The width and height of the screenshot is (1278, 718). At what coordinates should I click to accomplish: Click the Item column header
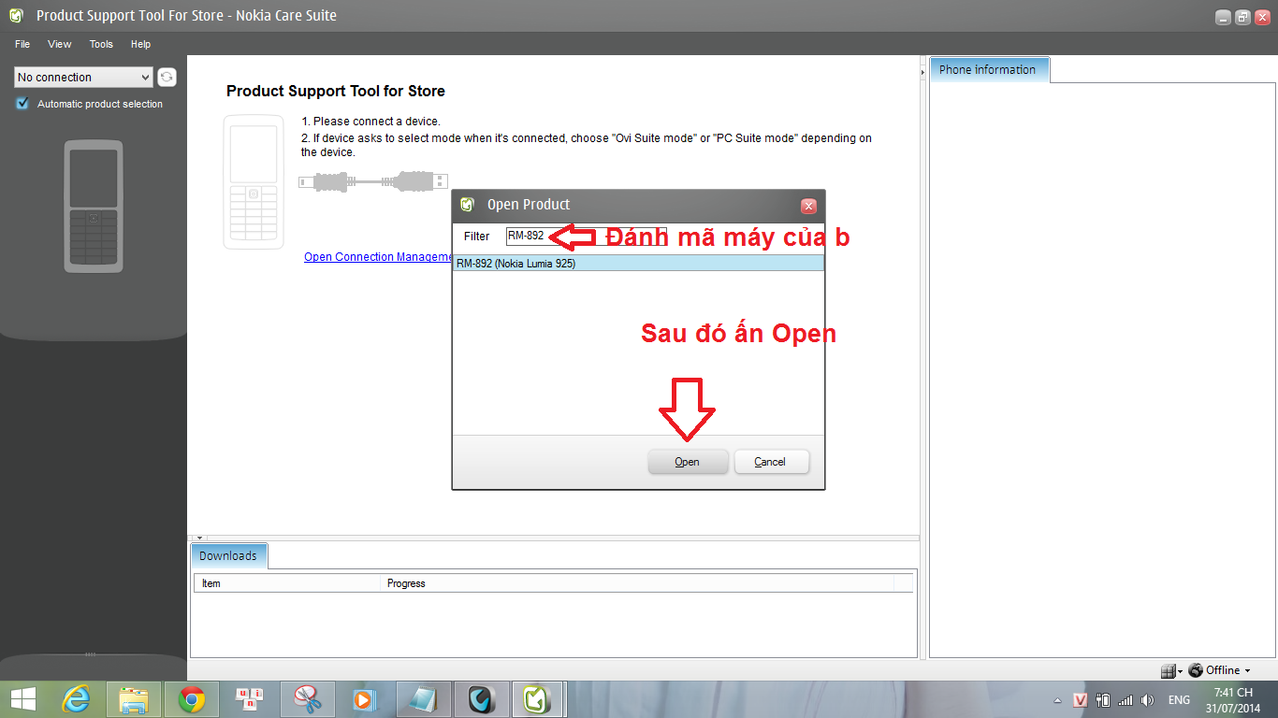click(289, 583)
